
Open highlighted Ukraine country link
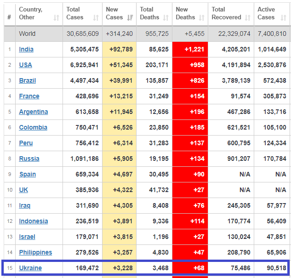pyautogui.click(x=30, y=268)
